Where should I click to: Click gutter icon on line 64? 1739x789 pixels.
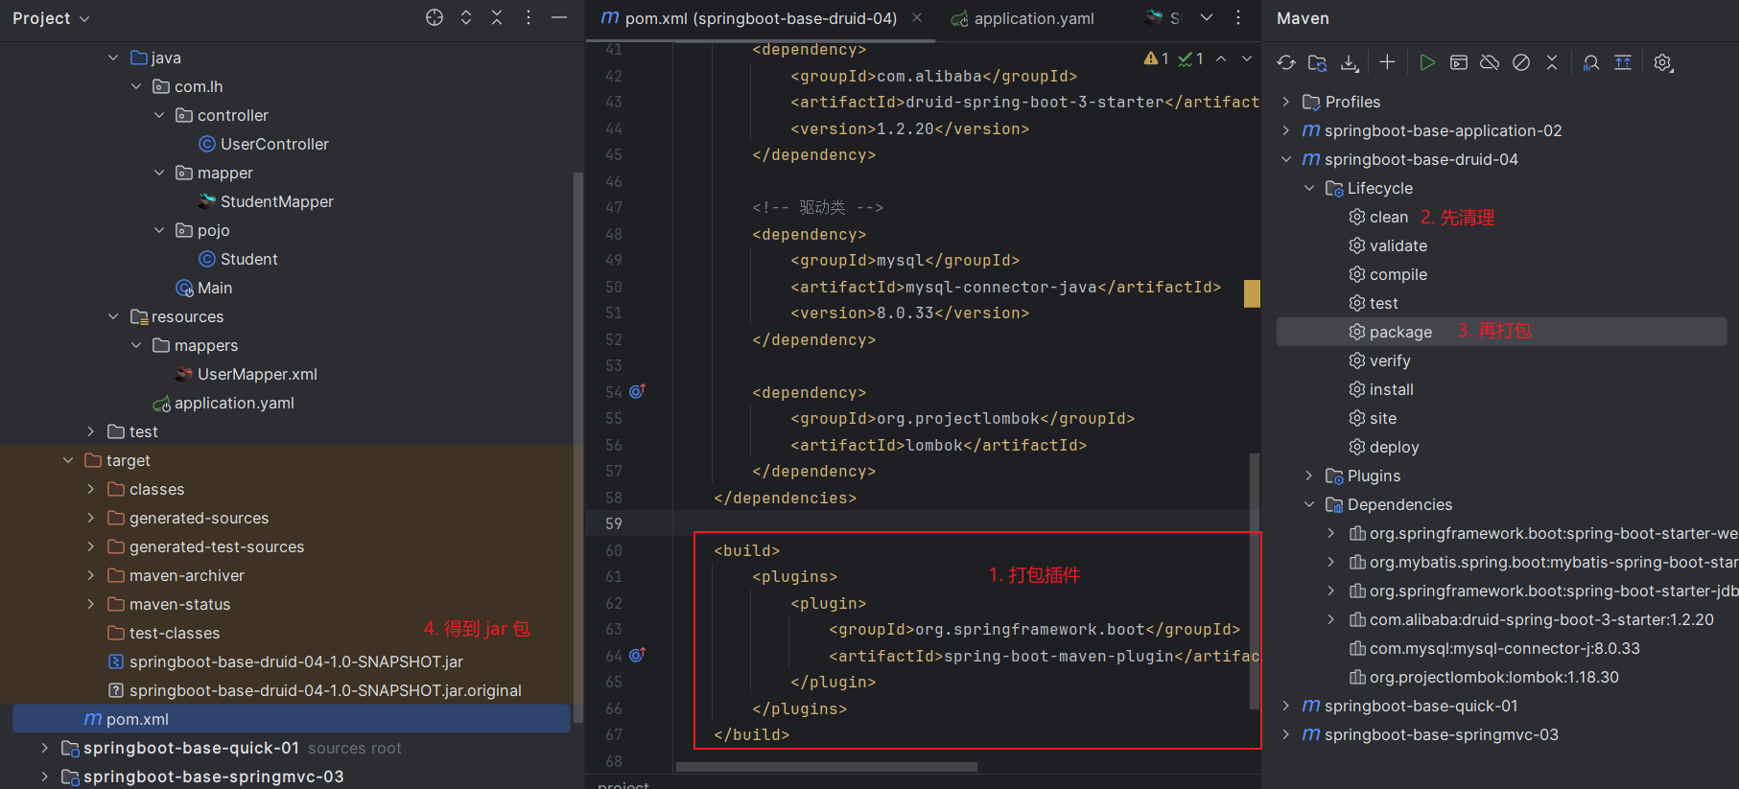pyautogui.click(x=638, y=655)
